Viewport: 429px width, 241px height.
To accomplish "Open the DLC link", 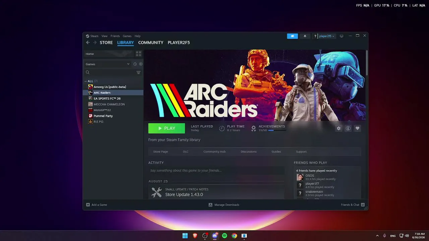I will click(186, 152).
